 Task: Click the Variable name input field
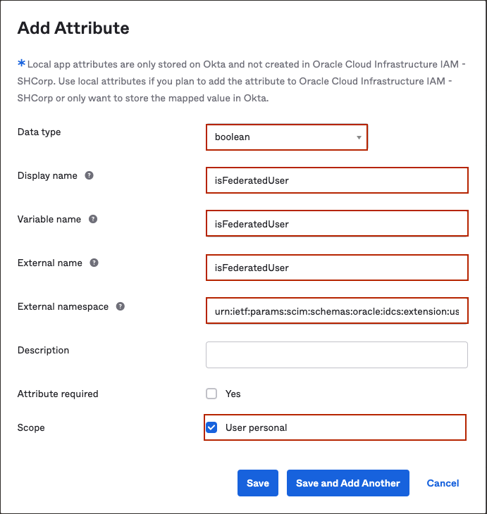tap(337, 224)
